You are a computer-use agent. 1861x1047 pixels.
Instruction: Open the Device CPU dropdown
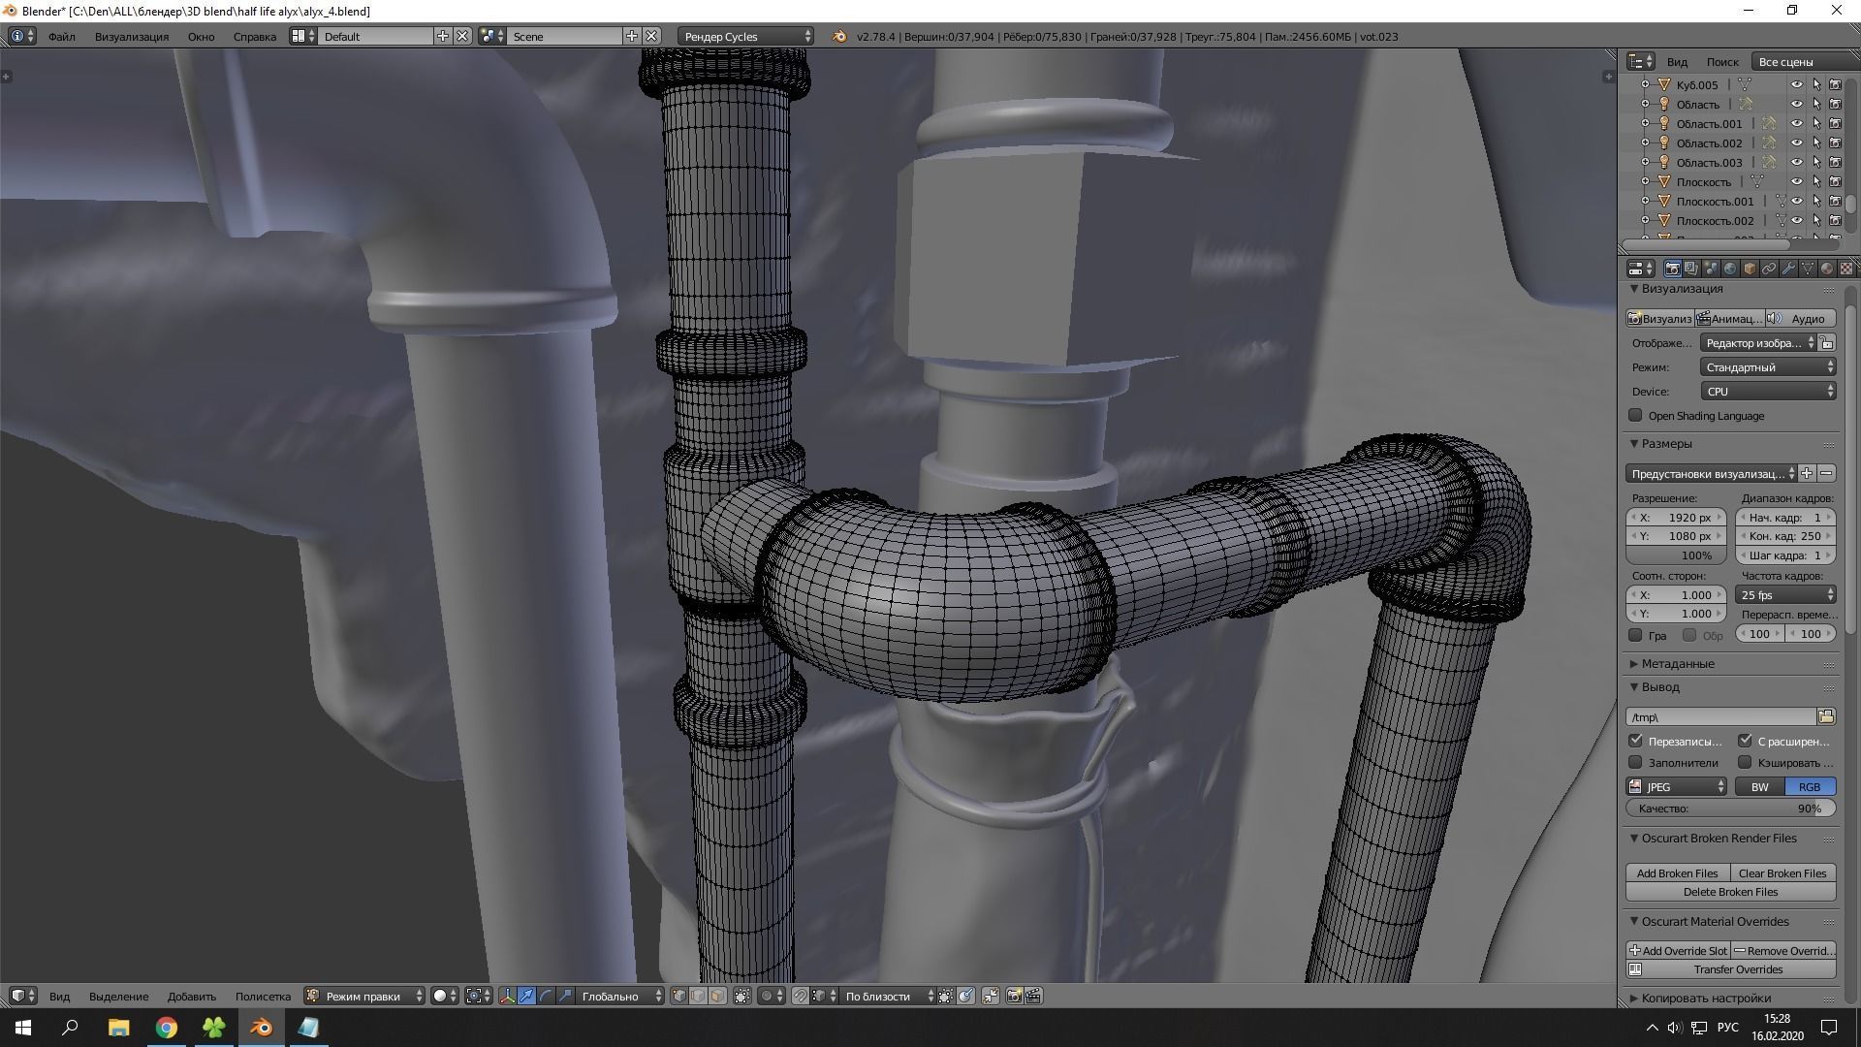[x=1768, y=391]
